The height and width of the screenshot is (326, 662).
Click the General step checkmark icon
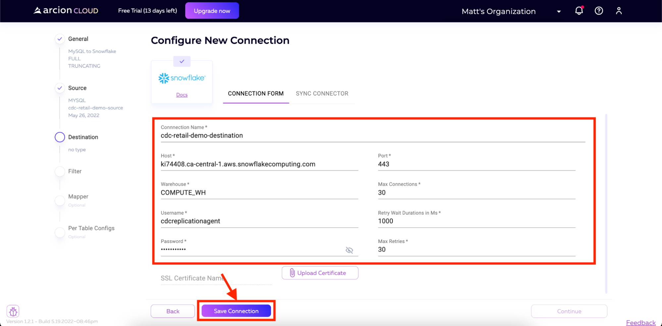coord(60,39)
